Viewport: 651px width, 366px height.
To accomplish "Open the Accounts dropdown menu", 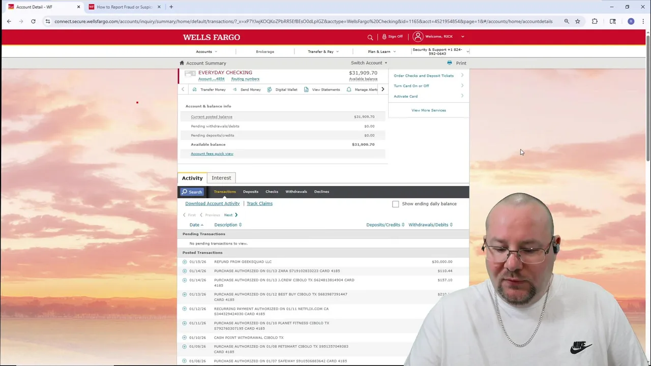I will point(206,51).
